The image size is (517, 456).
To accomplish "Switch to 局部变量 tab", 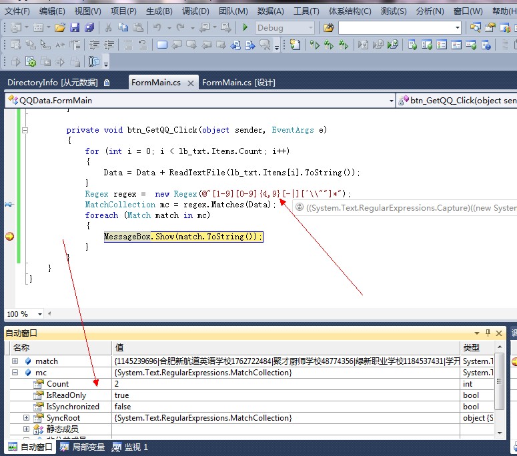I will 82,447.
